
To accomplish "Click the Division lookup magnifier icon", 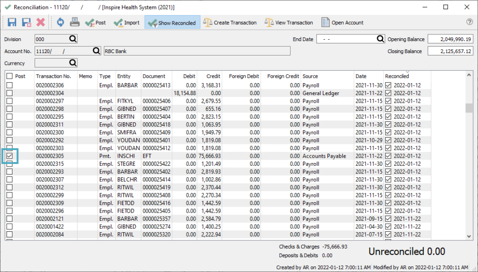I will tap(73, 39).
